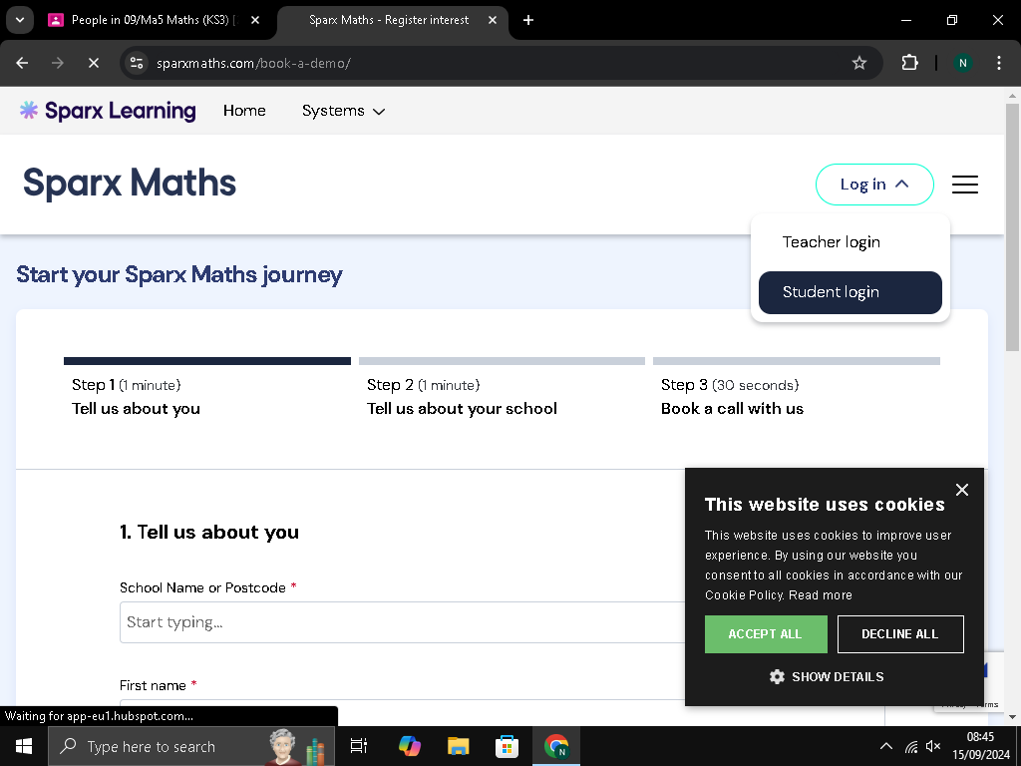Open a new tab with plus icon
Image resolution: width=1021 pixels, height=766 pixels.
528,20
